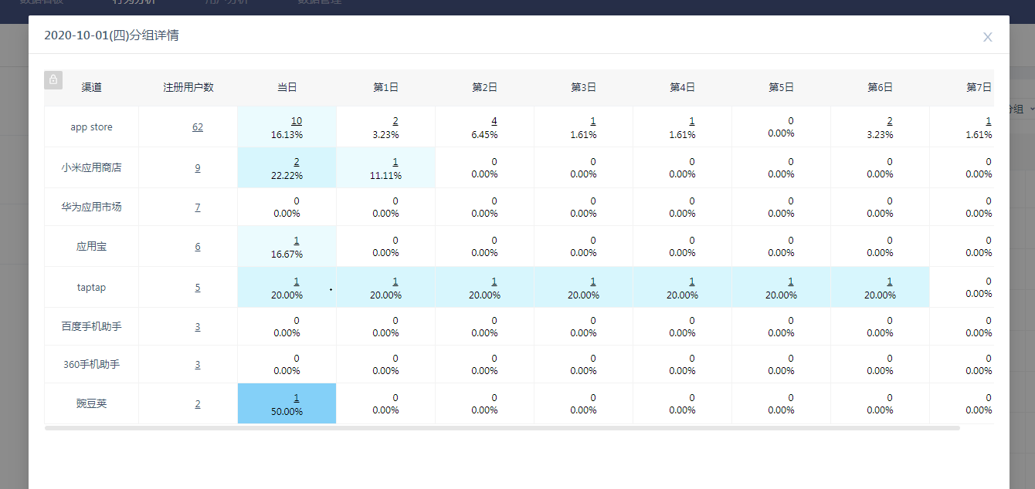Click the horizontal scrollbar below the table
Viewport: 1035px width, 489px height.
tap(502, 427)
